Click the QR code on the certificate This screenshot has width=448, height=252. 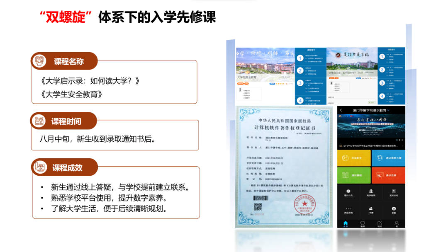coord(258,206)
